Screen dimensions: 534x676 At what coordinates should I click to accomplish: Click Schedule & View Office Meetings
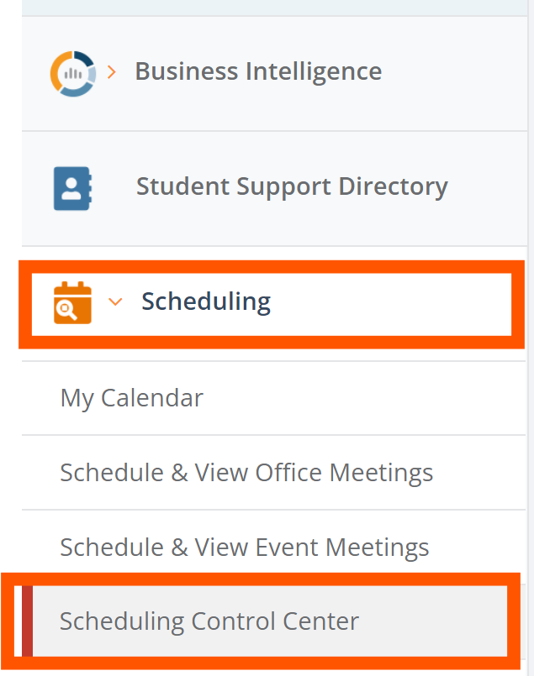(247, 472)
